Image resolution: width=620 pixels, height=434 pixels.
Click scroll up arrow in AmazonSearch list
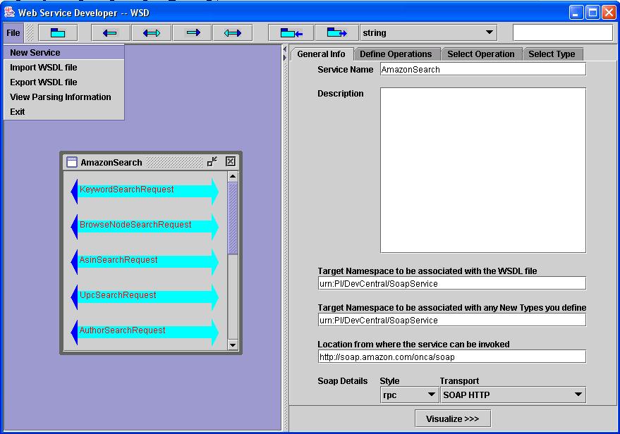point(233,176)
